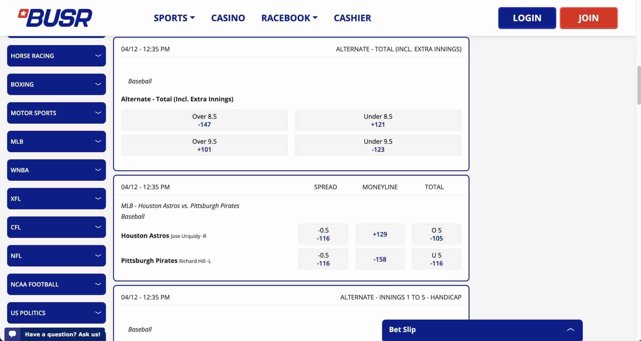The width and height of the screenshot is (641, 341).
Task: Expand the WNBA category
Action: tap(56, 170)
